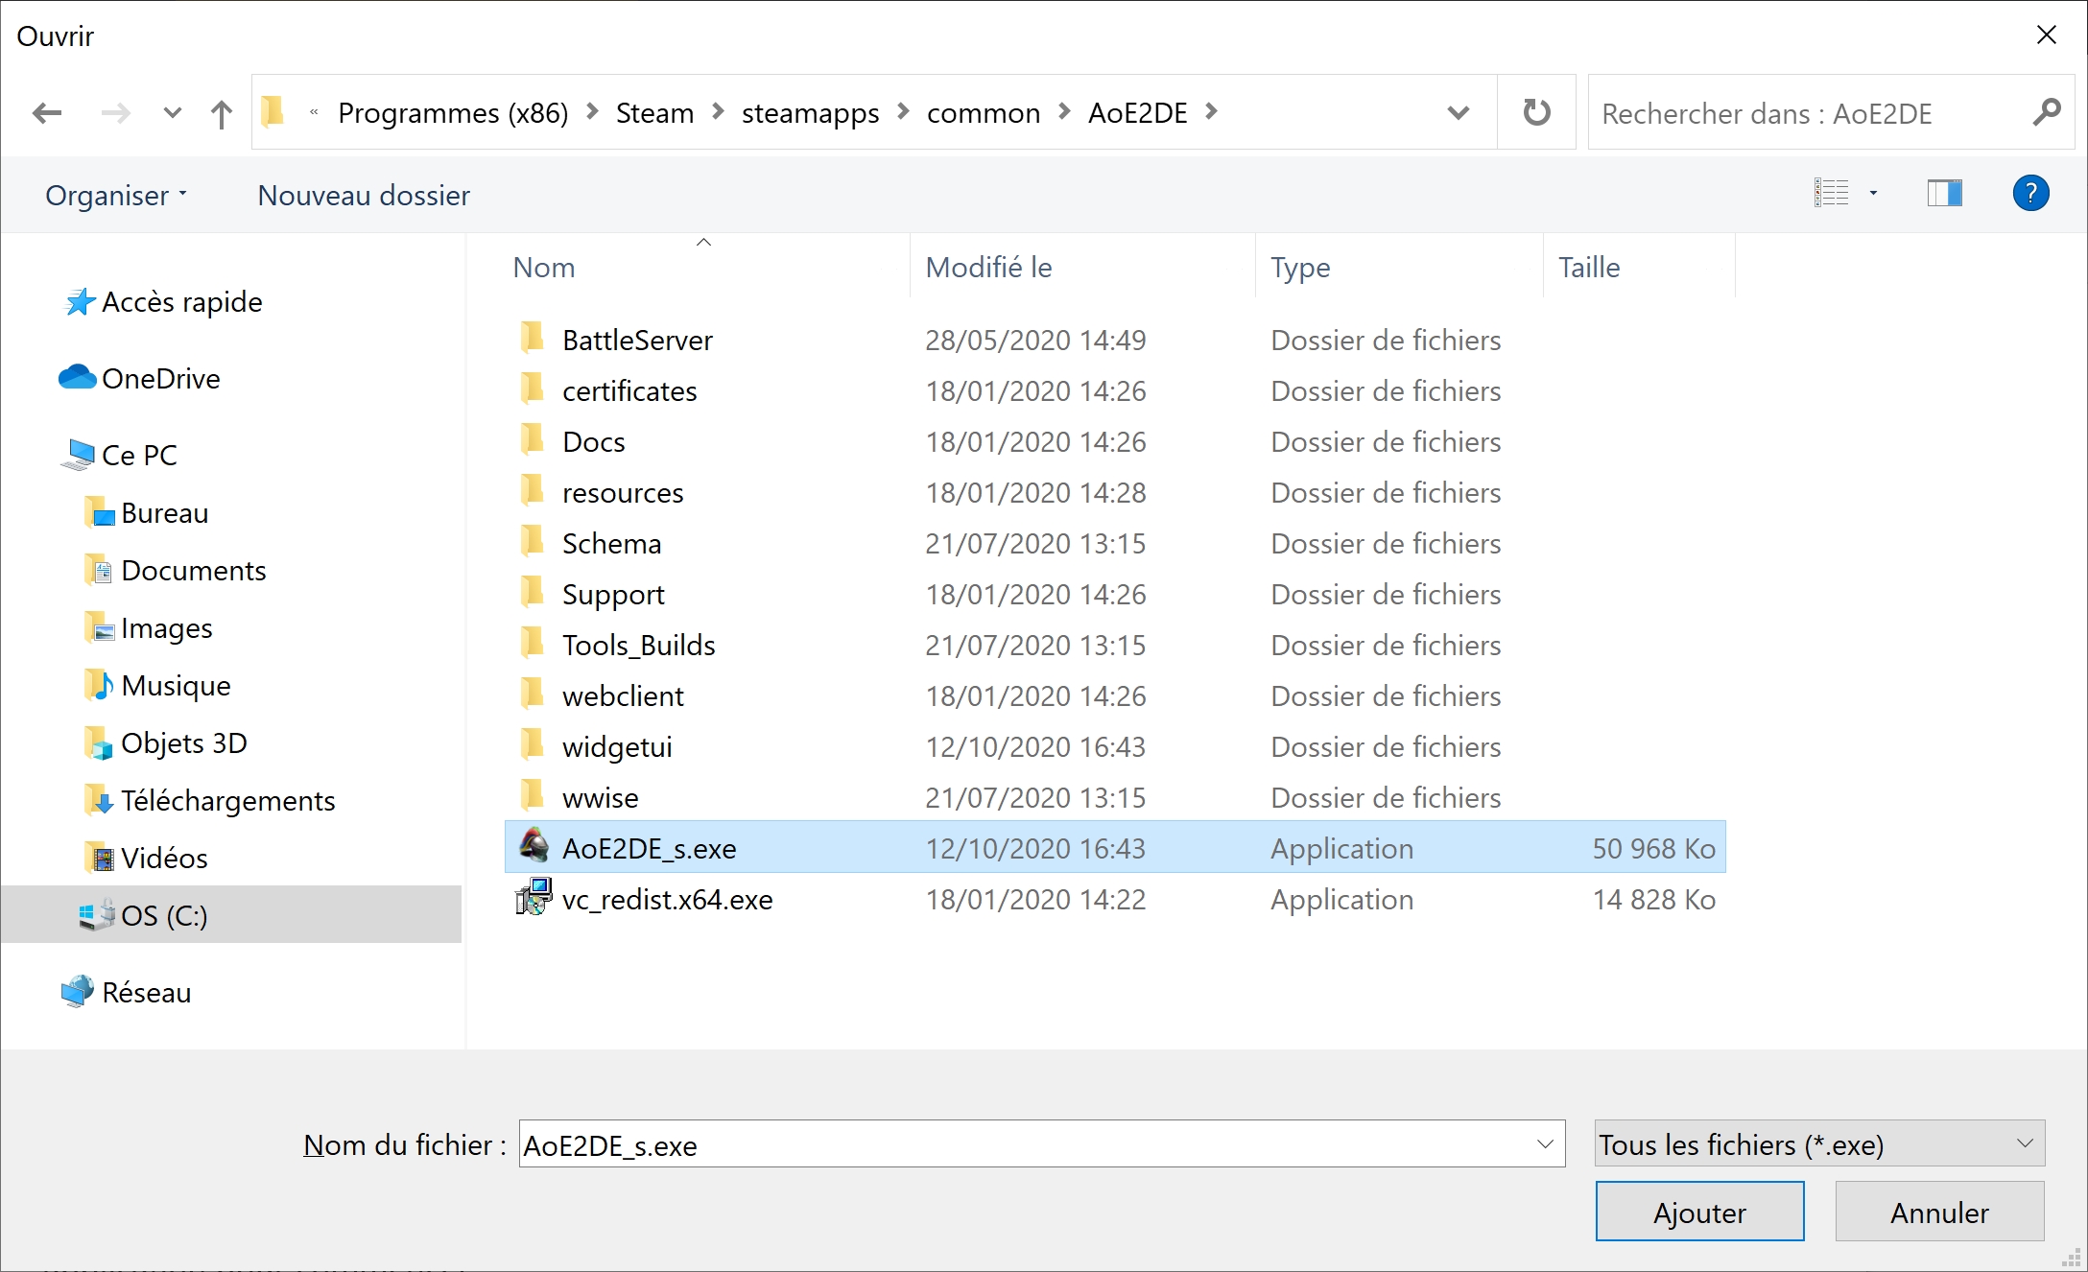
Task: Create a Nouveau dossier
Action: click(364, 195)
